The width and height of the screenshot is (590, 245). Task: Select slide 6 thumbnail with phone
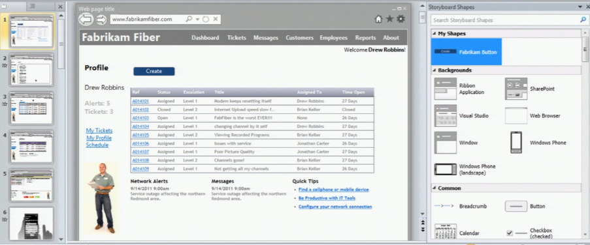31,223
